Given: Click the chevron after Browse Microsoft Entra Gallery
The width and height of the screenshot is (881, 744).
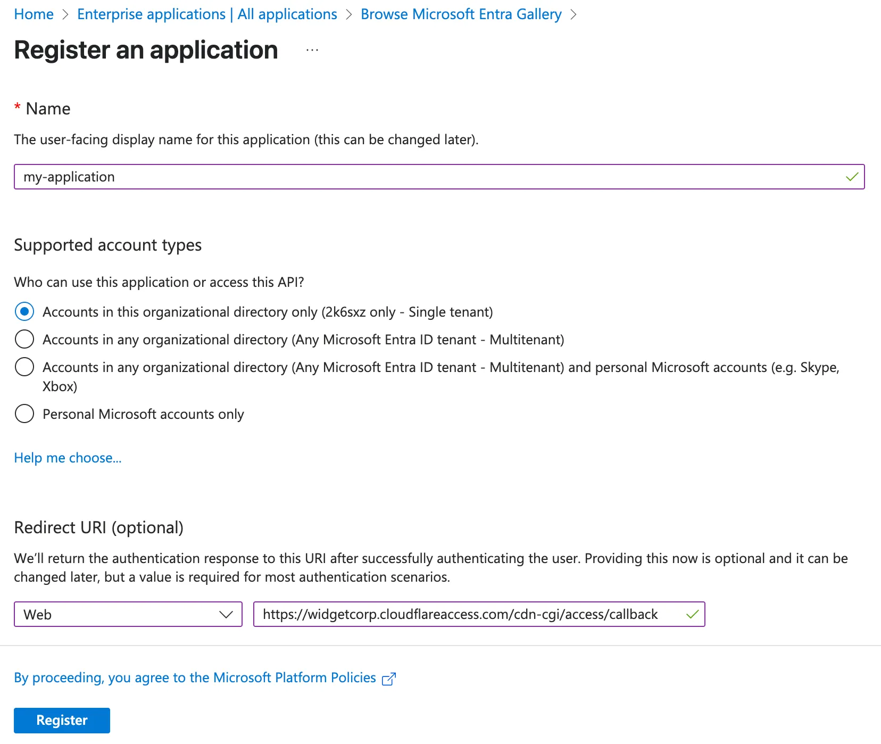Looking at the screenshot, I should [575, 14].
